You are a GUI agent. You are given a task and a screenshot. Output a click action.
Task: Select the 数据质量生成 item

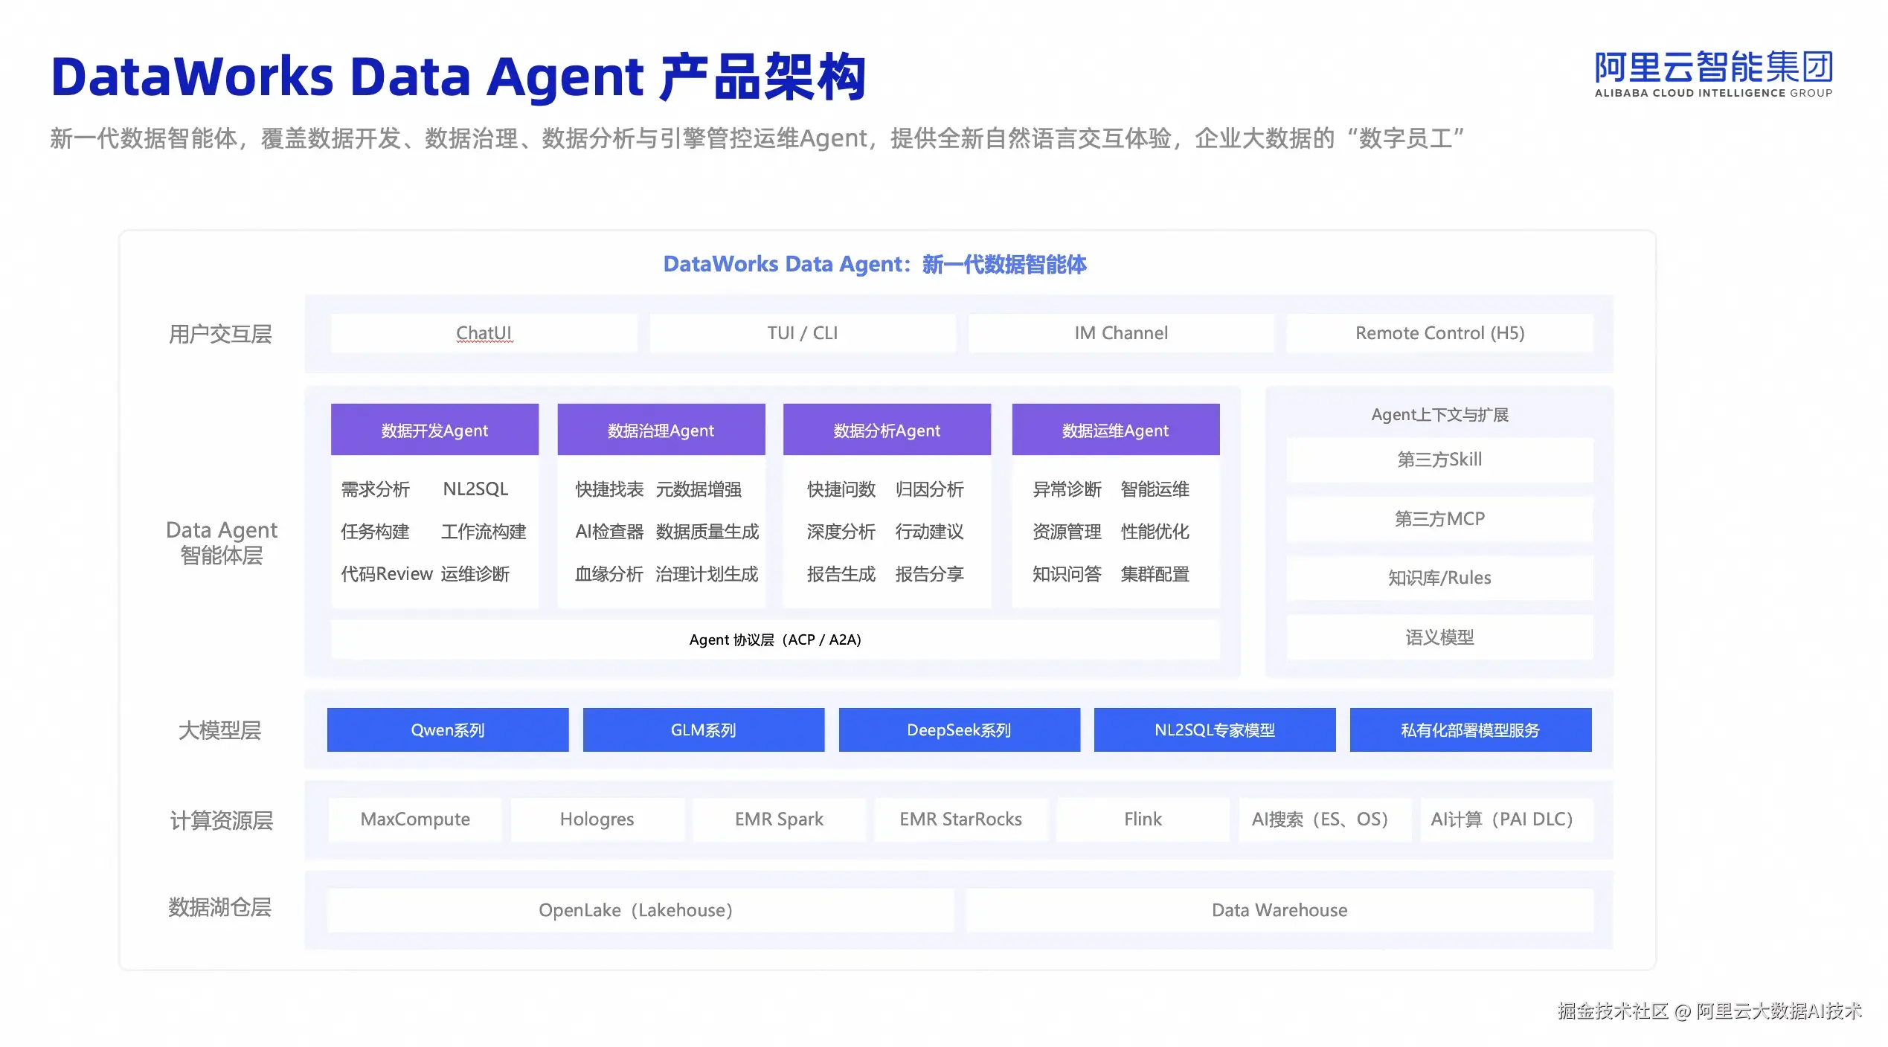[x=707, y=532]
